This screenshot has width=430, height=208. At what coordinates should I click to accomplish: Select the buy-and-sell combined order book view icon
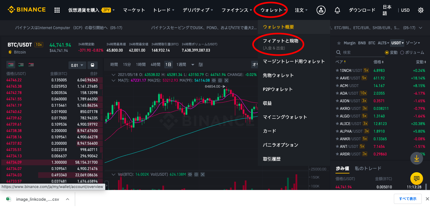pos(11,65)
